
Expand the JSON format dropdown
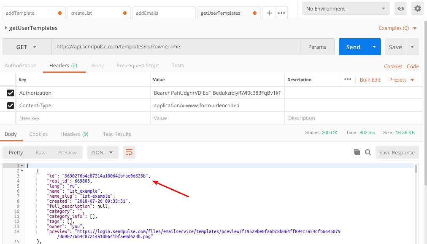click(x=103, y=152)
